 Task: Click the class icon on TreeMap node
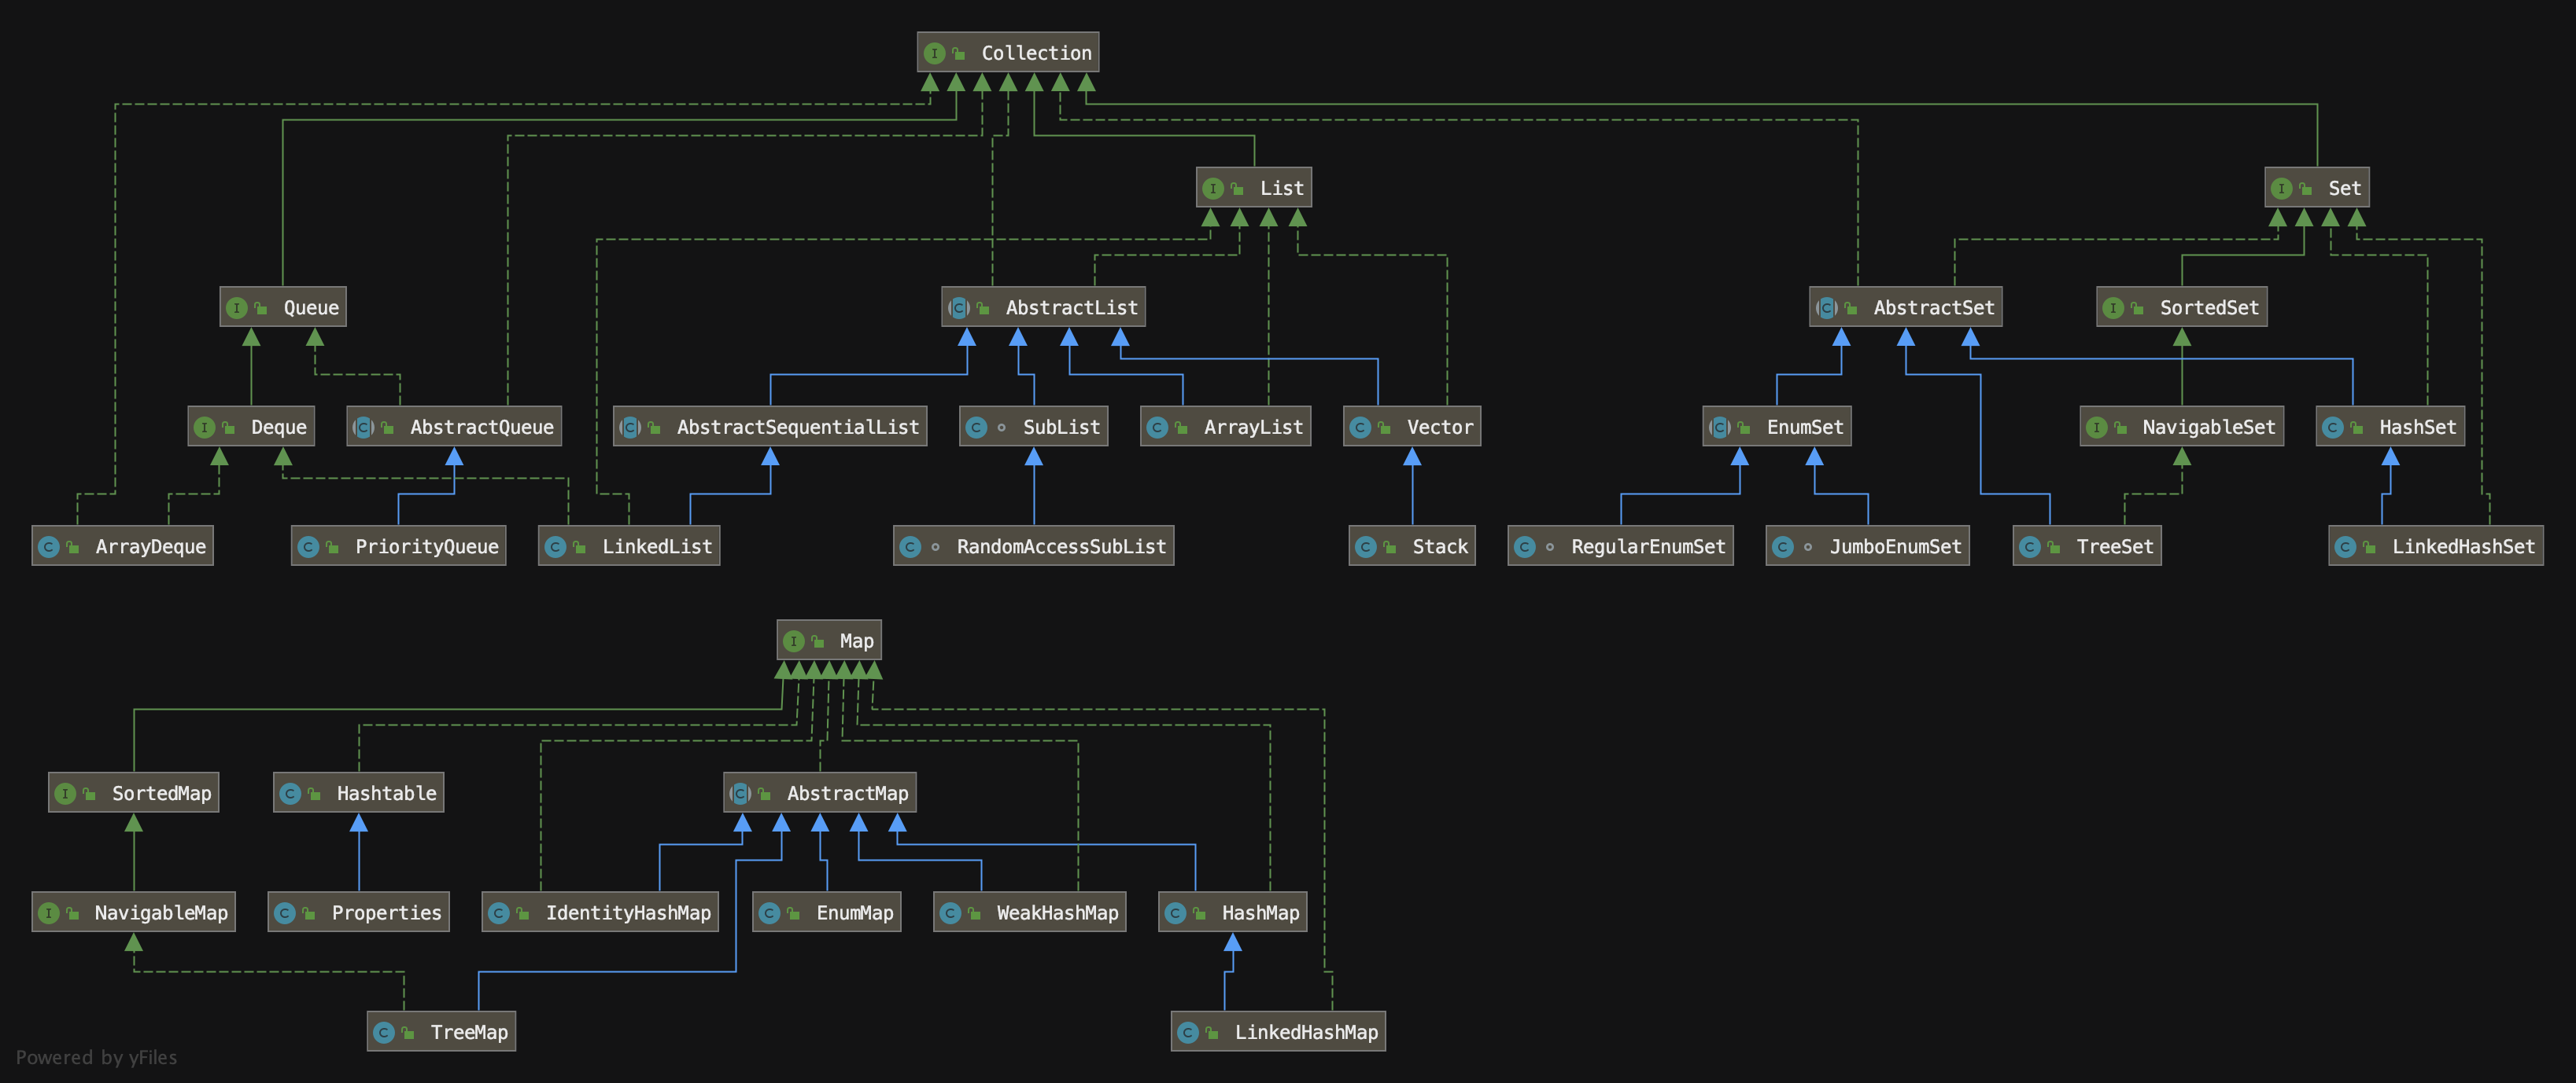coord(383,1033)
